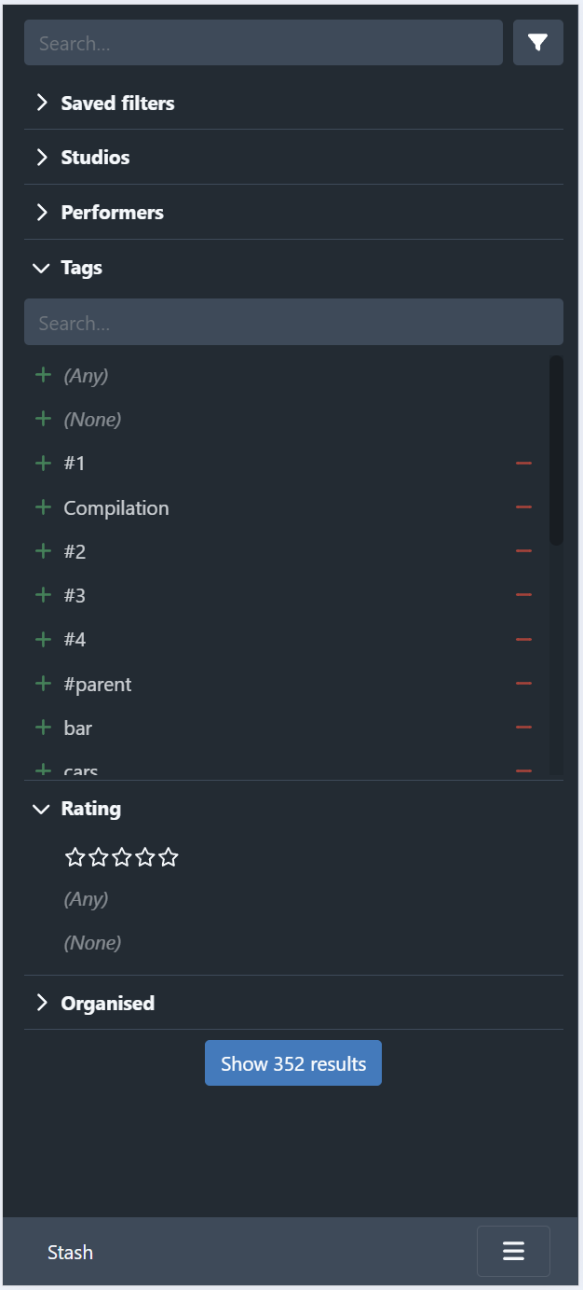583x1290 pixels.
Task: Go to Stash home link
Action: pyautogui.click(x=71, y=1252)
